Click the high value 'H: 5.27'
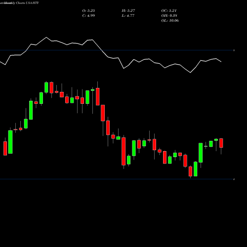 (128, 11)
